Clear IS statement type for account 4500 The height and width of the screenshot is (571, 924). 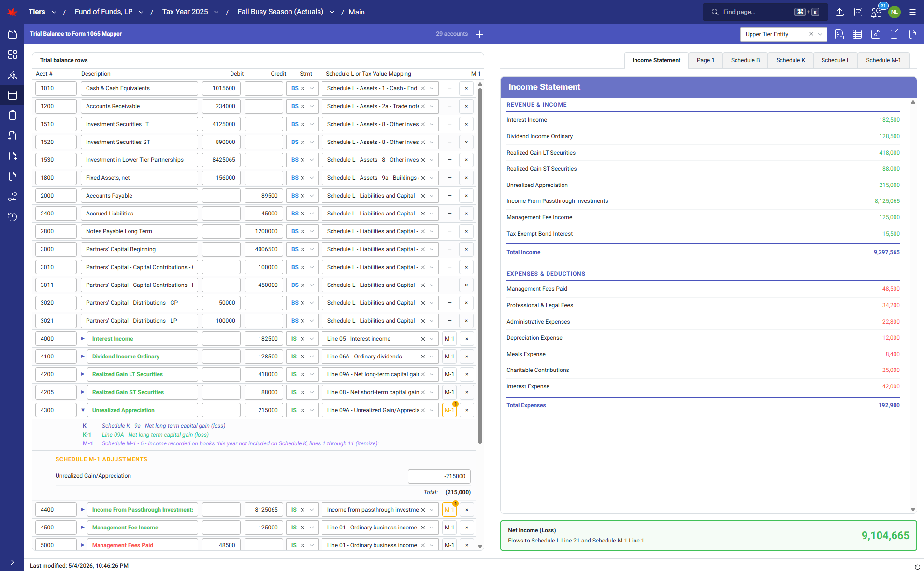tap(303, 528)
